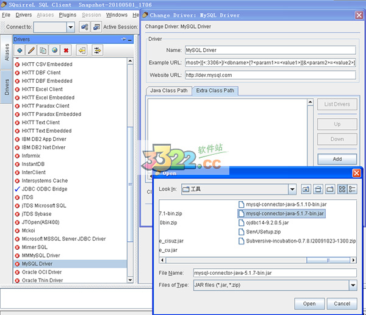Expand the Files of Type dropdown
This screenshot has height=315, width=366.
[353, 285]
